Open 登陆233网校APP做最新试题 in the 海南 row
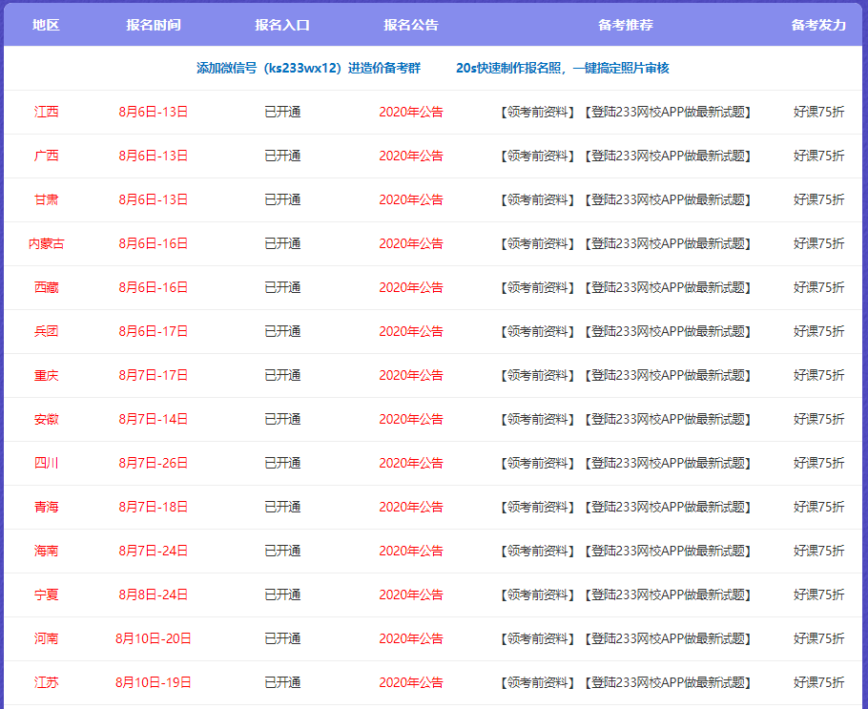868x709 pixels. pos(668,551)
